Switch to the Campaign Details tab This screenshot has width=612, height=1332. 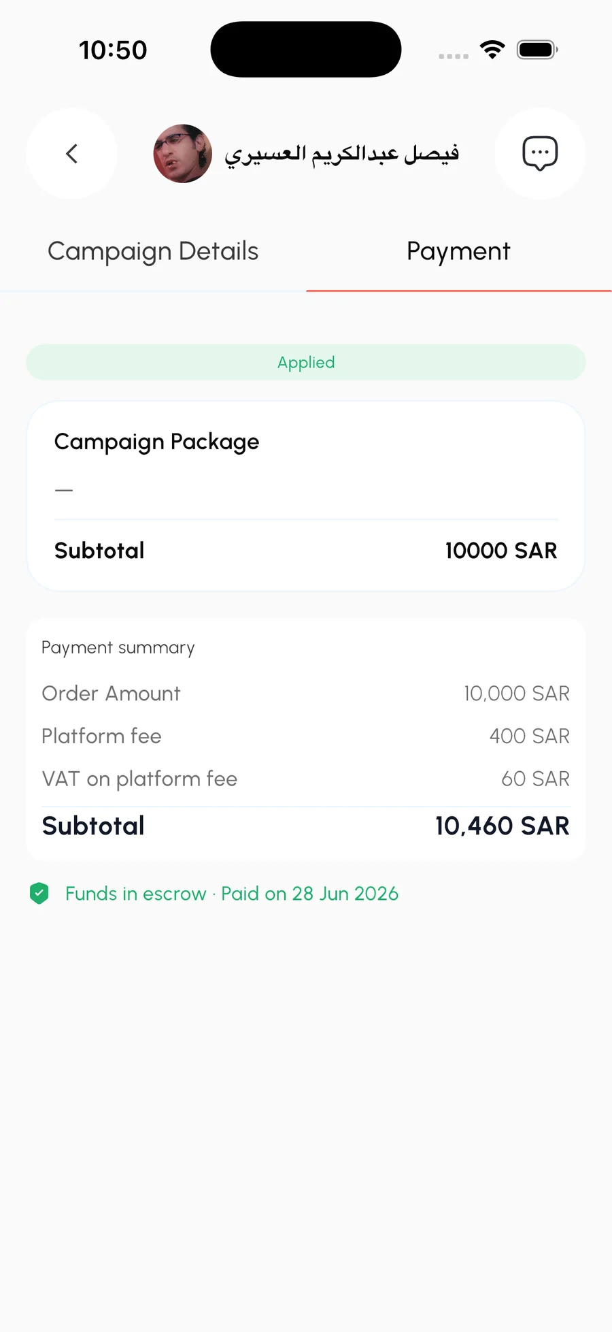pyautogui.click(x=153, y=251)
